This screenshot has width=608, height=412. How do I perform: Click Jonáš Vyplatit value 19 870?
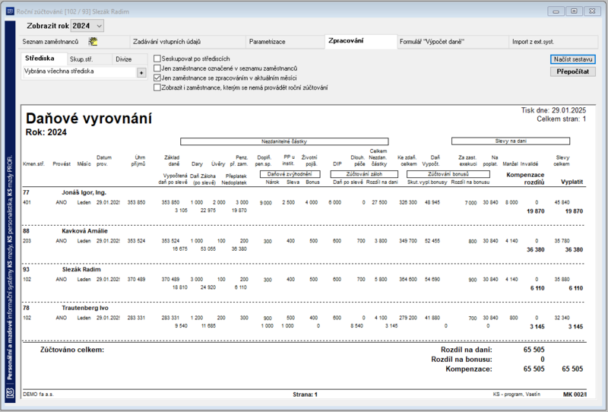coord(574,211)
